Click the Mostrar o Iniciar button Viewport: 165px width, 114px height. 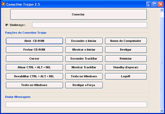click(x=84, y=50)
